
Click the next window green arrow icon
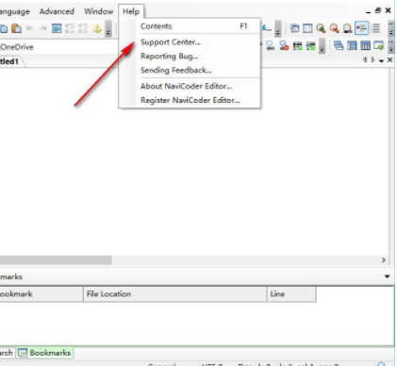379,46
